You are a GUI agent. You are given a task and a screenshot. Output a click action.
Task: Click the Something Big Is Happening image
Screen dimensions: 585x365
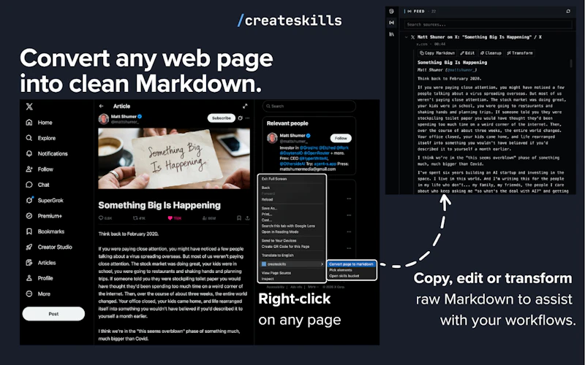[174, 158]
